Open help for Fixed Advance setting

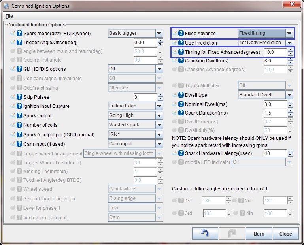coord(181,34)
